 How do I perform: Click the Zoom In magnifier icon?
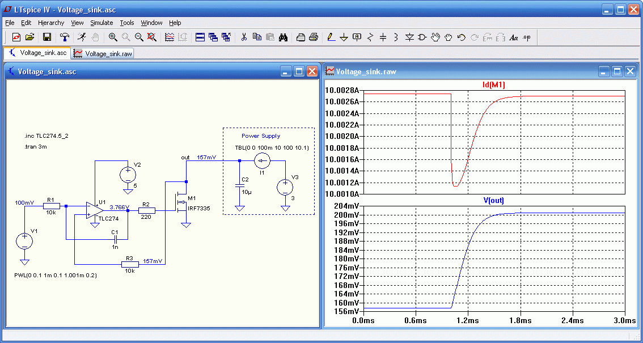coord(113,37)
